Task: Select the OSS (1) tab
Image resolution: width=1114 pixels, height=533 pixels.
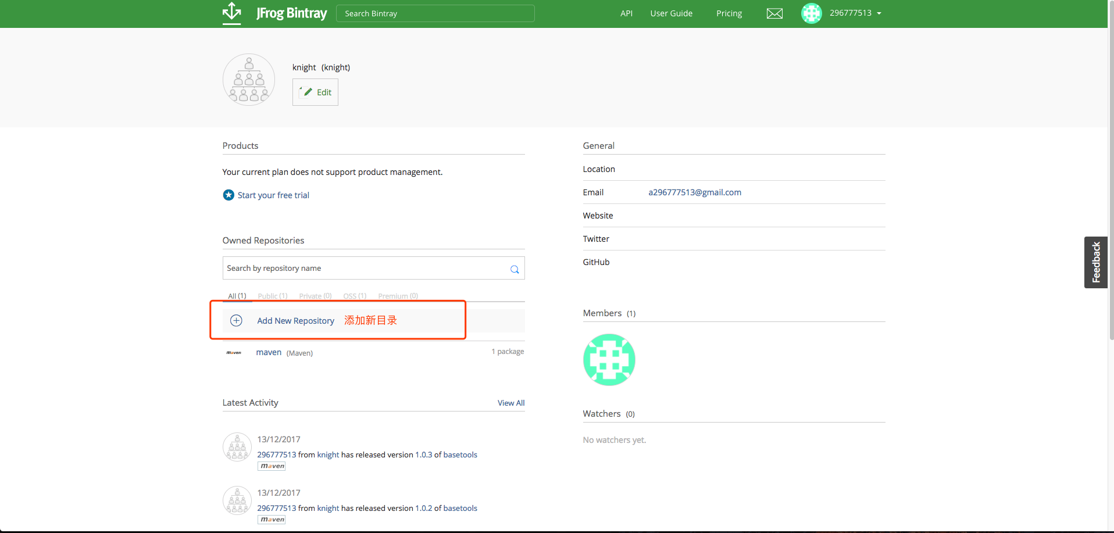Action: click(355, 296)
